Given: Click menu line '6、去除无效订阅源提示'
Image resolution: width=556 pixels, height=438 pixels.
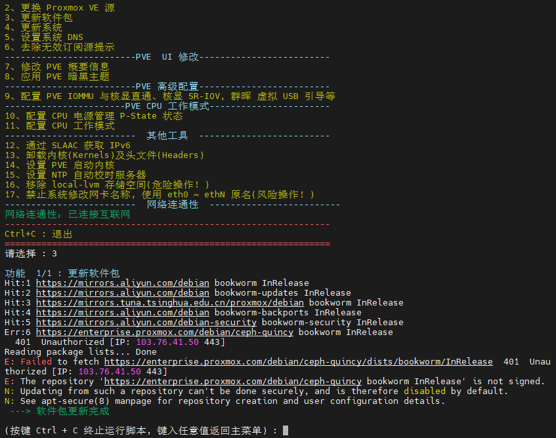Looking at the screenshot, I should pos(60,47).
